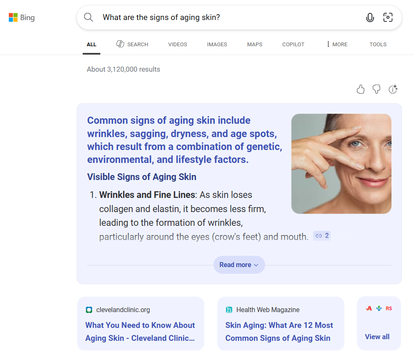Click the Bing logo
This screenshot has width=414, height=360.
pos(22,17)
